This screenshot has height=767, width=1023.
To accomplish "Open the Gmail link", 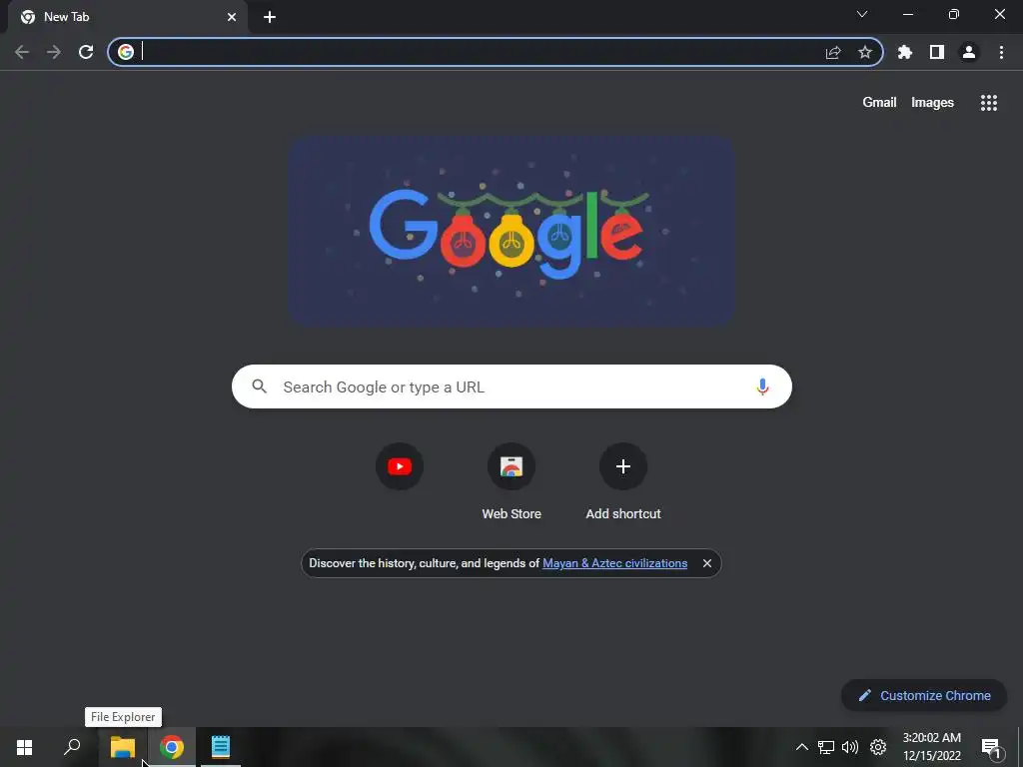I will [879, 103].
